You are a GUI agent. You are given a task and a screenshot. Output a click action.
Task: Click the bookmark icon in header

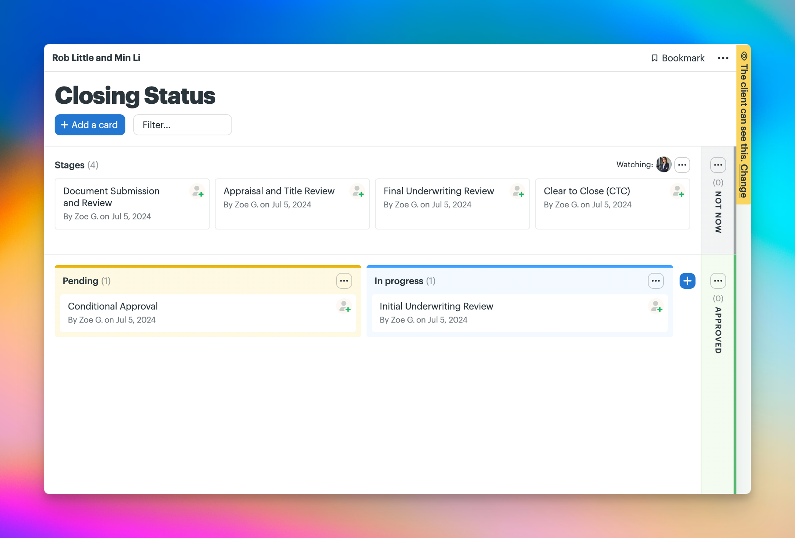654,58
